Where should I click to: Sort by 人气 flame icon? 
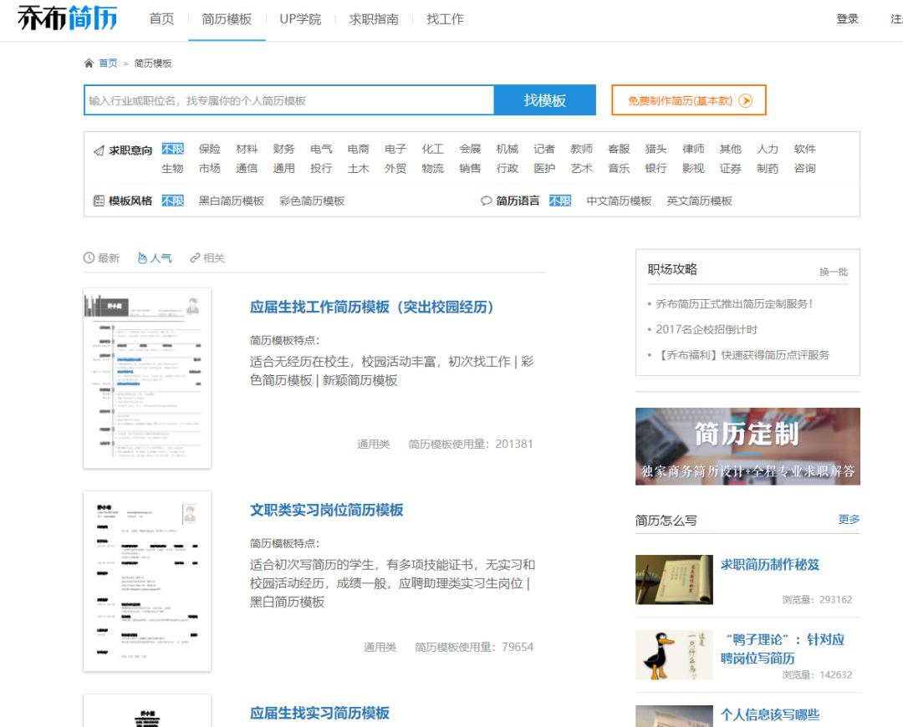(142, 258)
